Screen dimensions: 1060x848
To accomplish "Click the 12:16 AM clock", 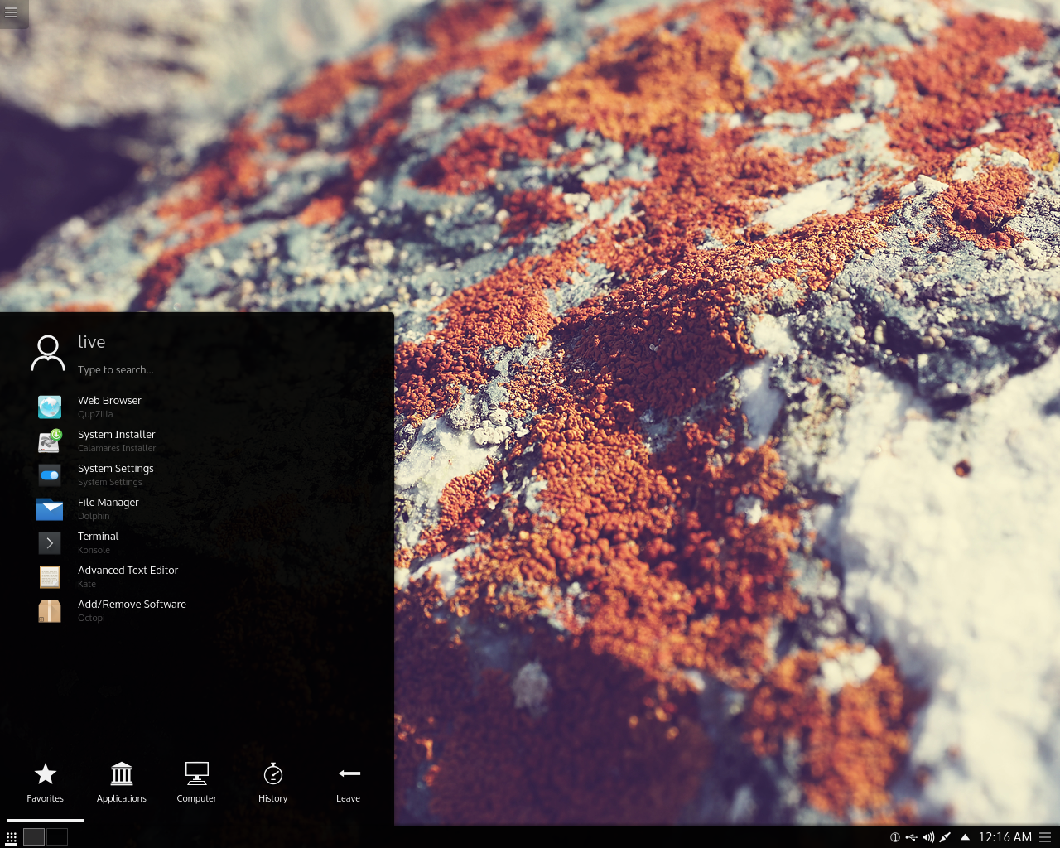I will tap(1005, 837).
